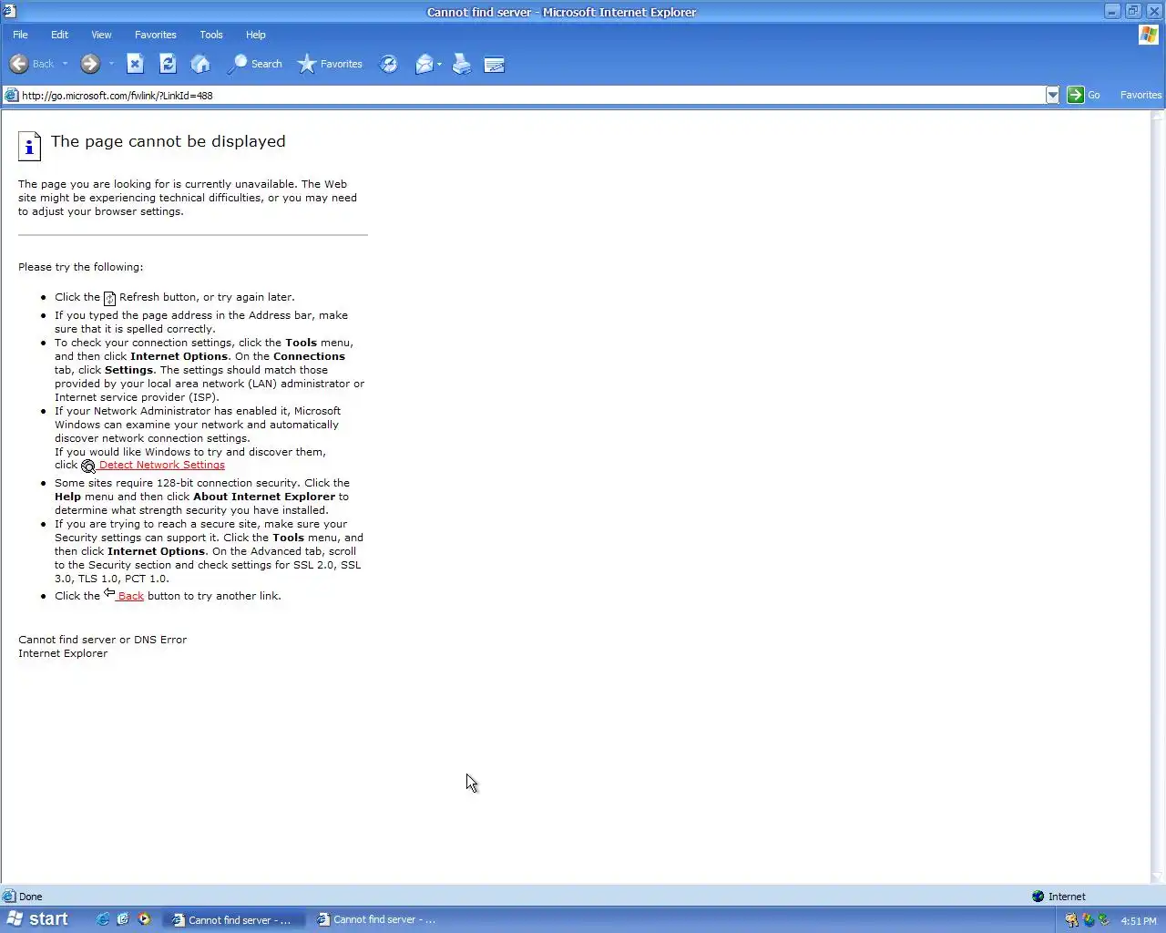Print the page with the printer icon
The width and height of the screenshot is (1166, 933).
pyautogui.click(x=462, y=64)
